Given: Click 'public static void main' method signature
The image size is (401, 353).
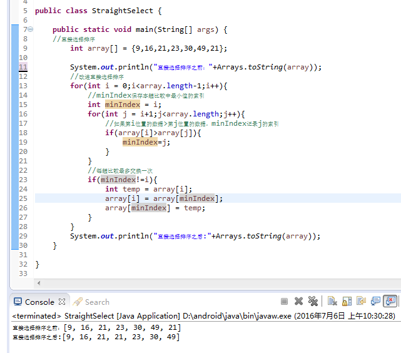Looking at the screenshot, I should click(x=140, y=29).
